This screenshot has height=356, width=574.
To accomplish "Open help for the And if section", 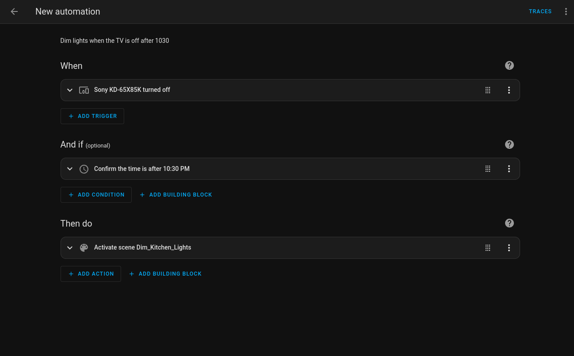I will click(509, 144).
